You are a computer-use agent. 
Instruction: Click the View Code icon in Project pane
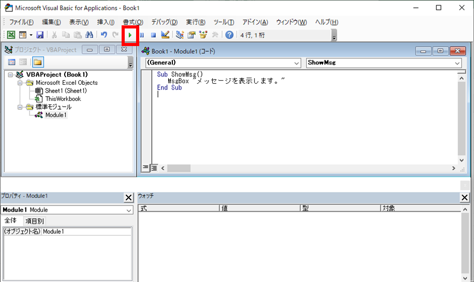[x=12, y=62]
